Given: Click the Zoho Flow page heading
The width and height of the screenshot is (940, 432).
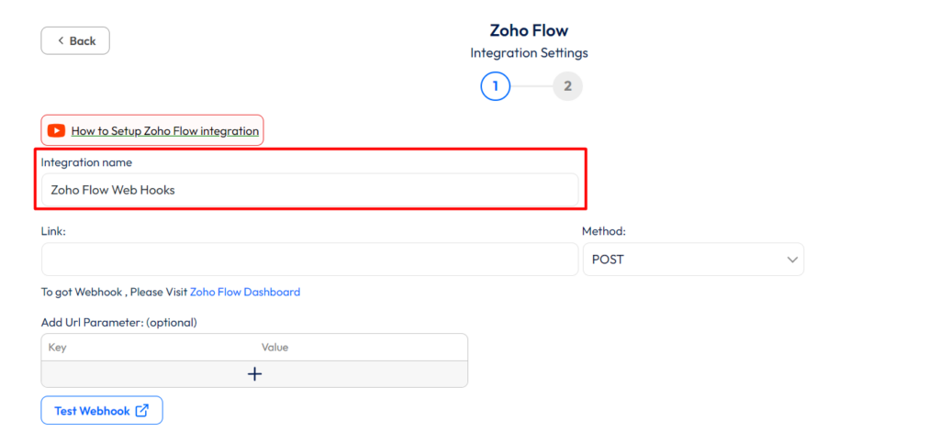Looking at the screenshot, I should tap(529, 30).
